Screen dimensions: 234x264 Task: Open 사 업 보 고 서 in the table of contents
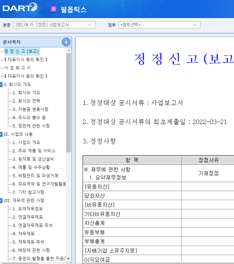(17, 68)
